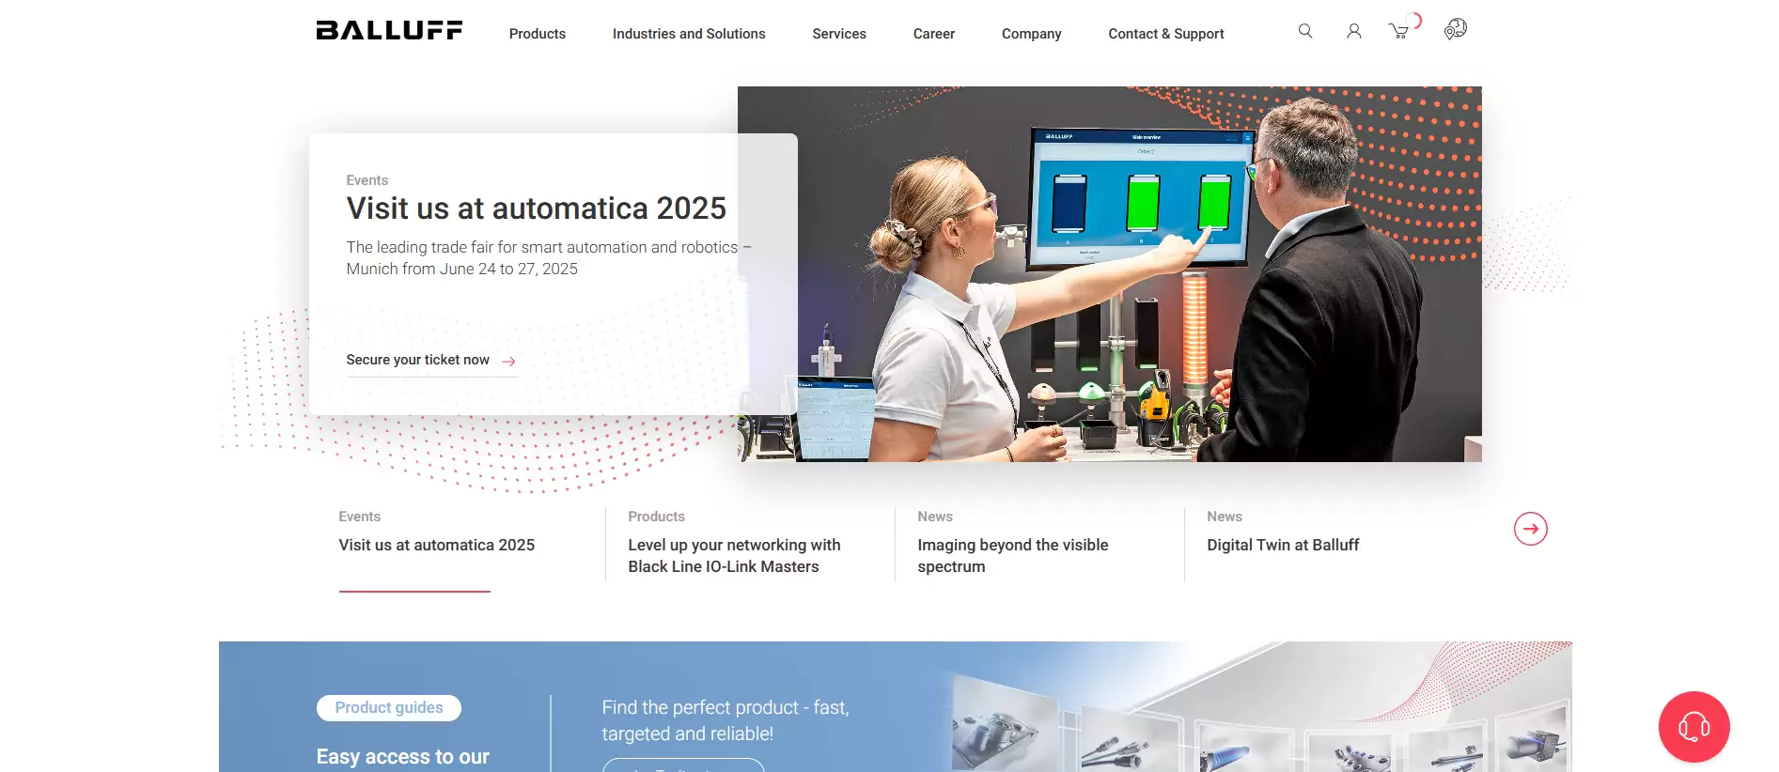This screenshot has height=772, width=1779.
Task: Open the Company menu
Action: pyautogui.click(x=1032, y=34)
